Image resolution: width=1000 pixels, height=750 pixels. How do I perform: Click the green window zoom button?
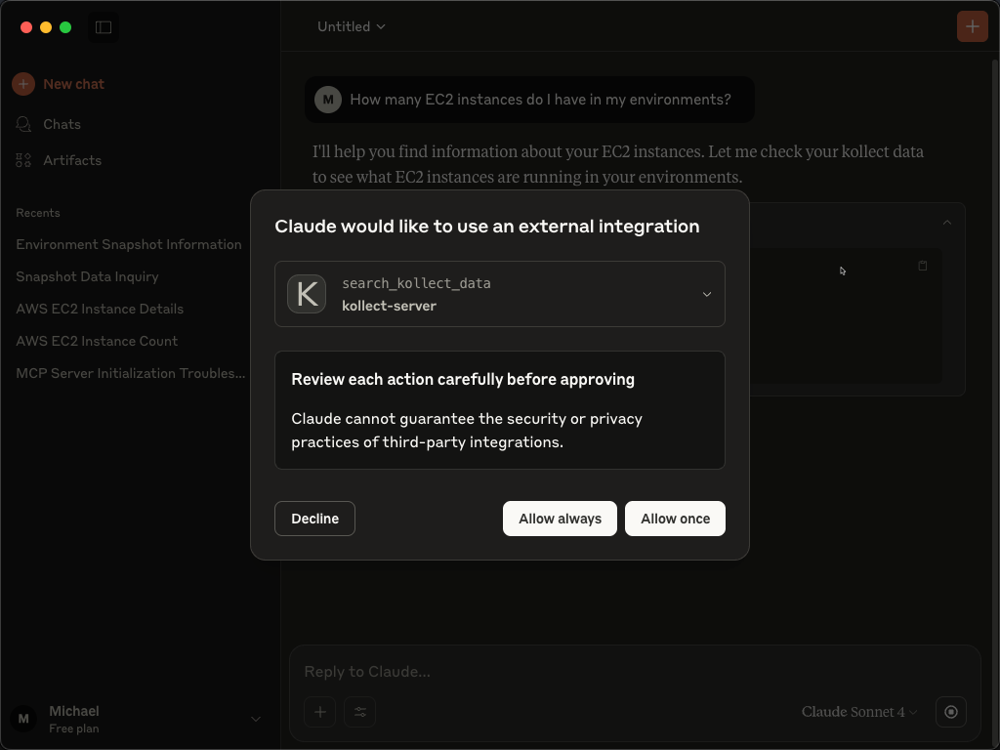tap(65, 27)
